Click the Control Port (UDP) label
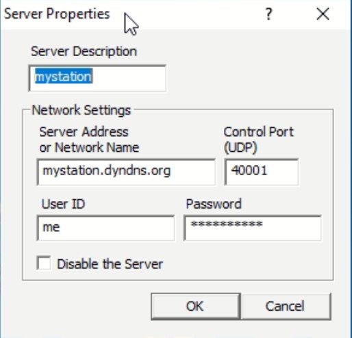 click(258, 140)
